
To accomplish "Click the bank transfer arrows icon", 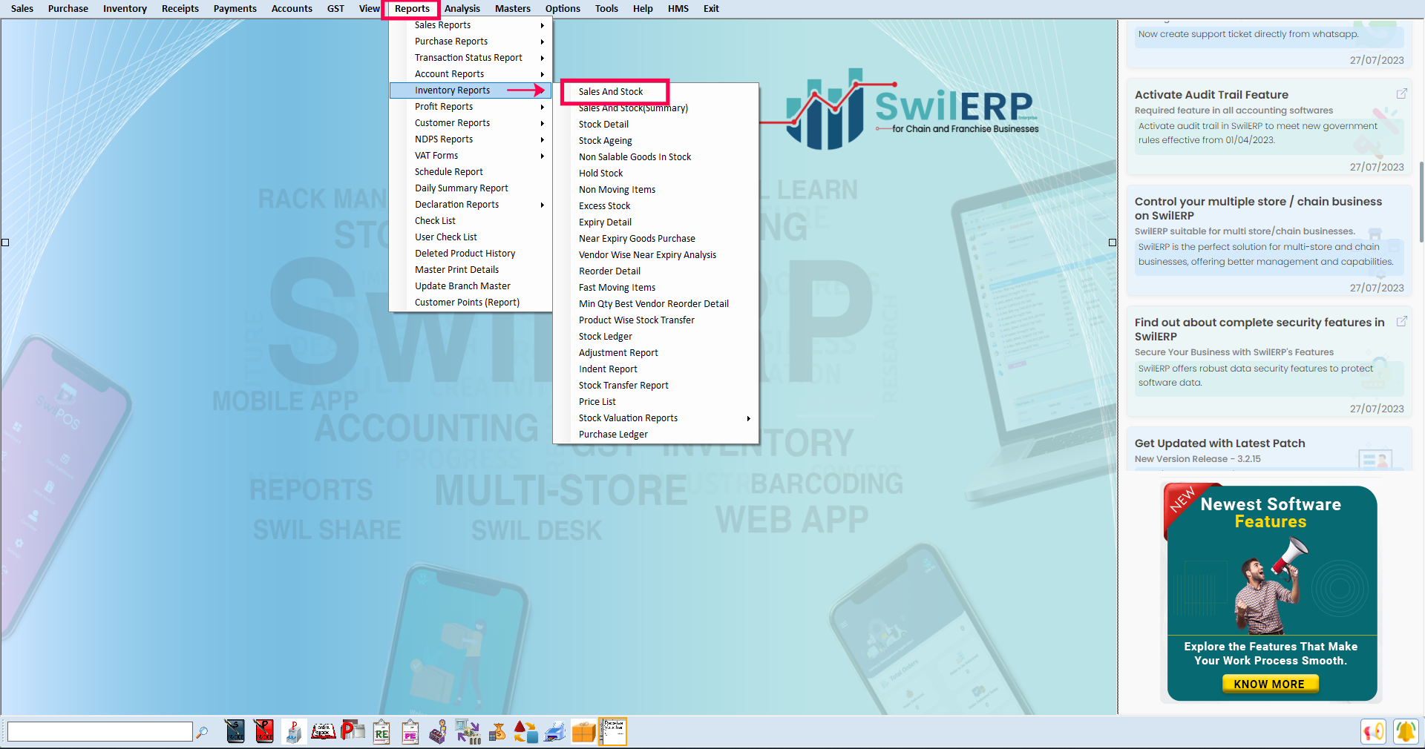I will point(468,732).
